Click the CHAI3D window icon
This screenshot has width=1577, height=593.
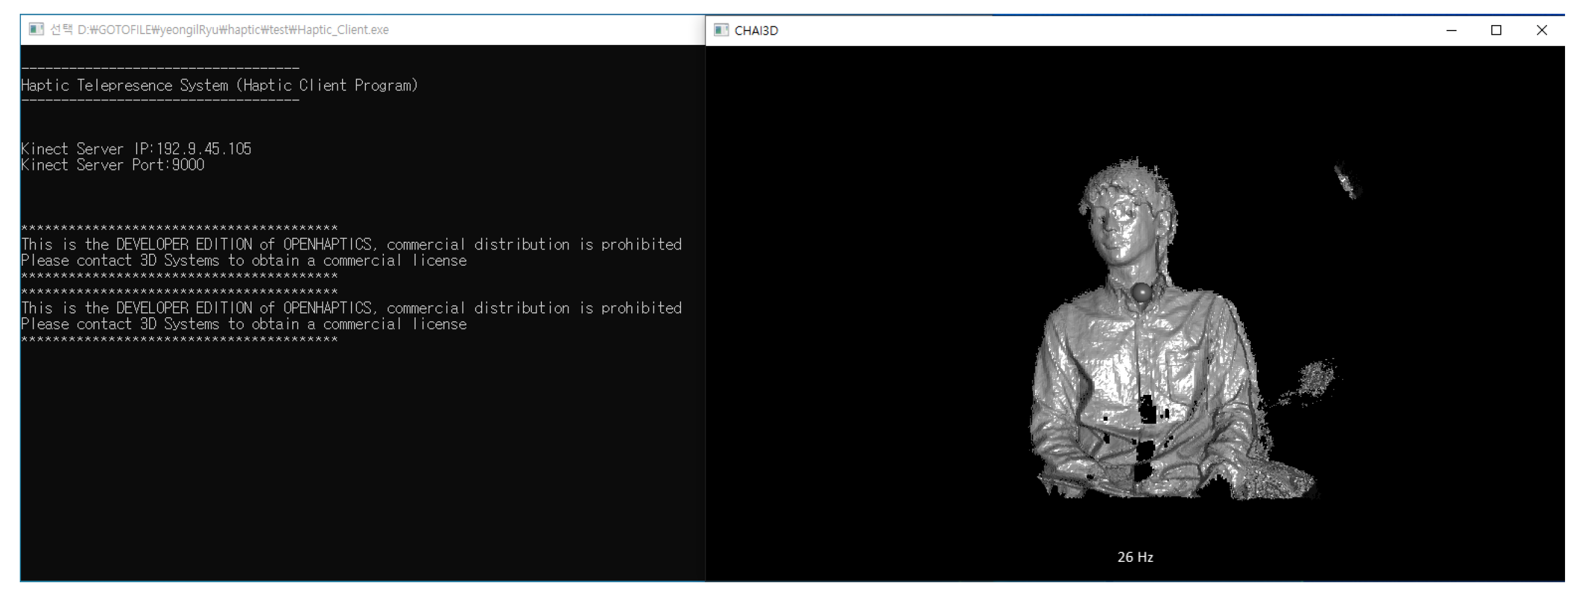[721, 30]
